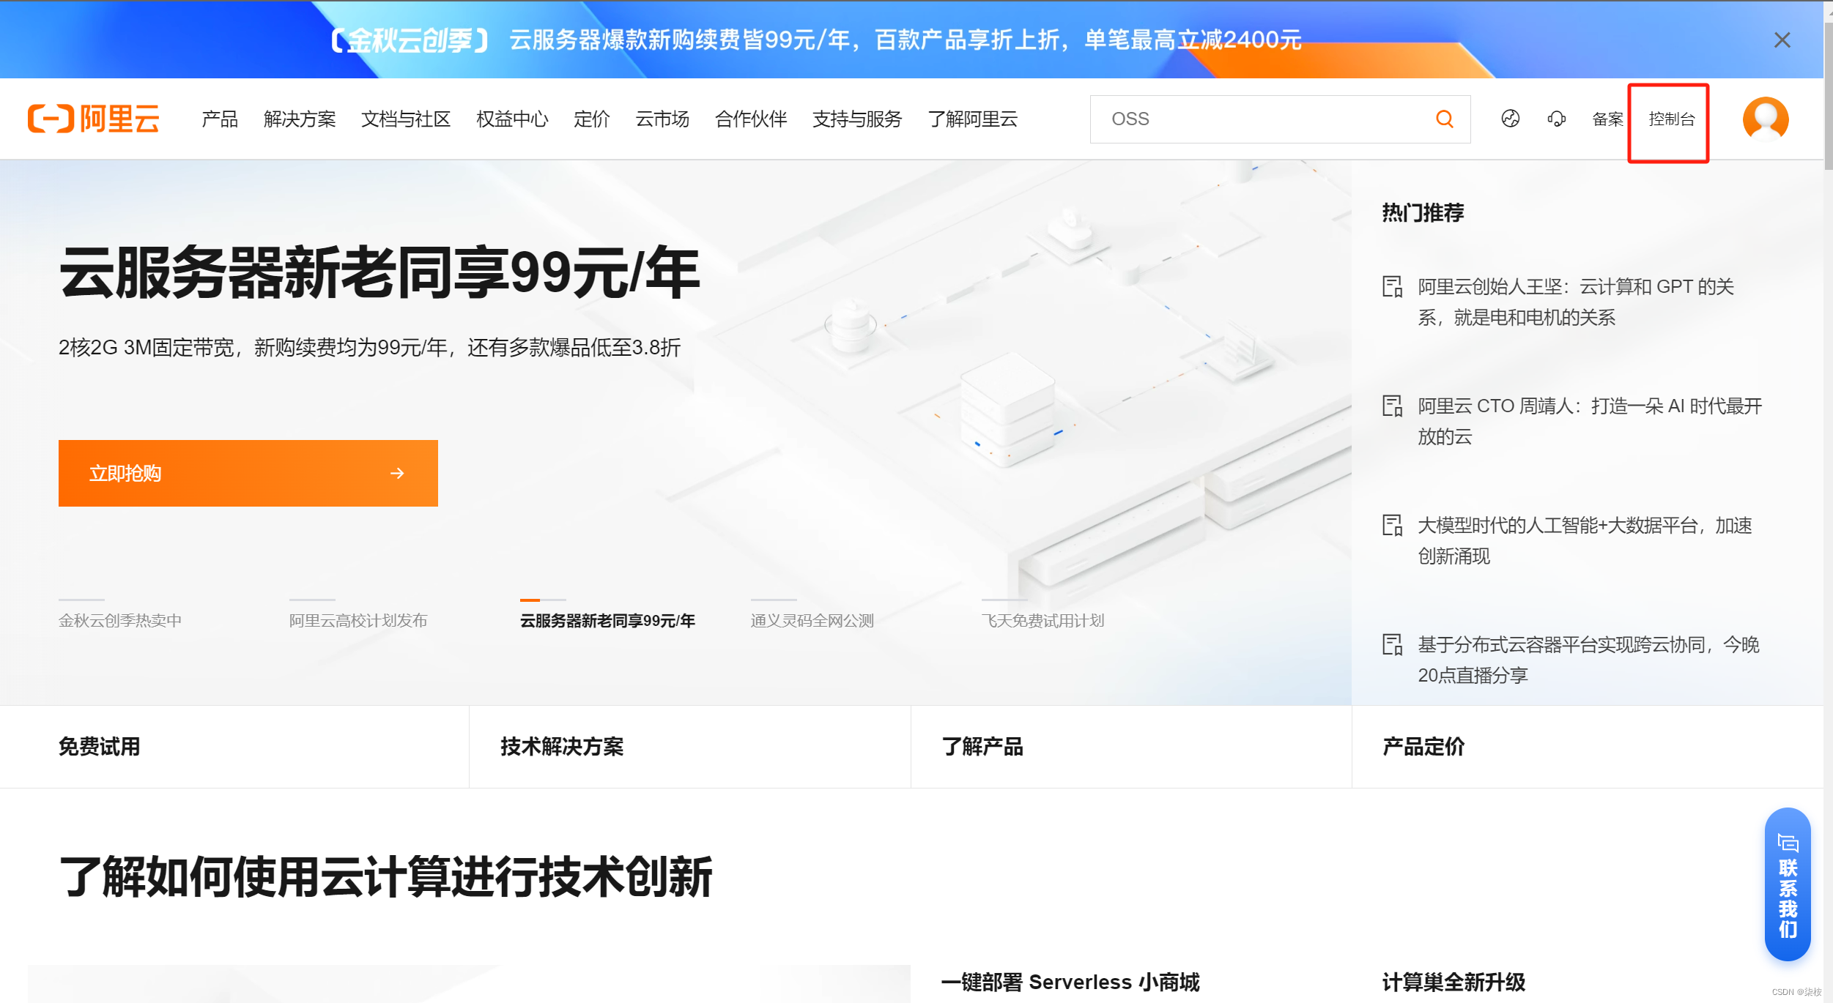
Task: Open the 文档与社区 menu
Action: [x=406, y=119]
